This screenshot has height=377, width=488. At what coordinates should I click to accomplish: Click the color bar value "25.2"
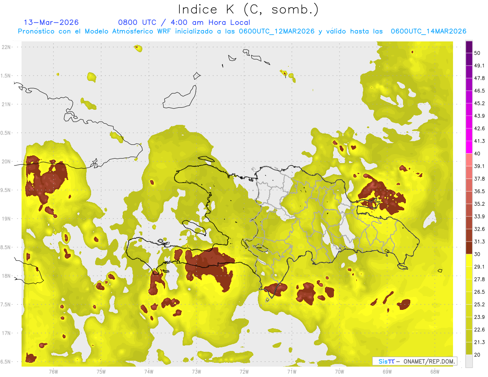click(479, 305)
